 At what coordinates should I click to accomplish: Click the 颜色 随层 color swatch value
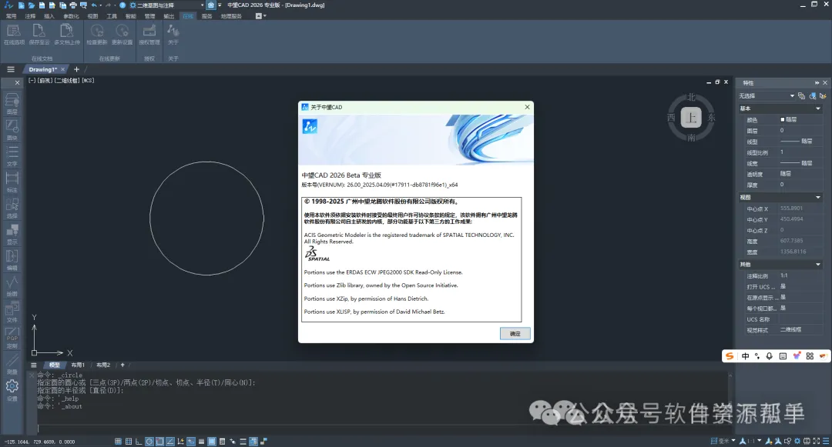[x=789, y=120]
